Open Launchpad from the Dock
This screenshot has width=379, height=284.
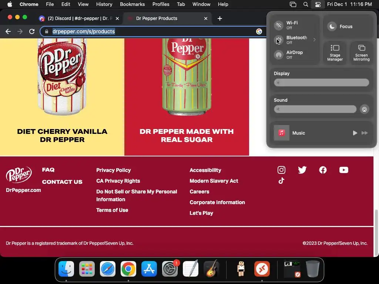pos(87,269)
